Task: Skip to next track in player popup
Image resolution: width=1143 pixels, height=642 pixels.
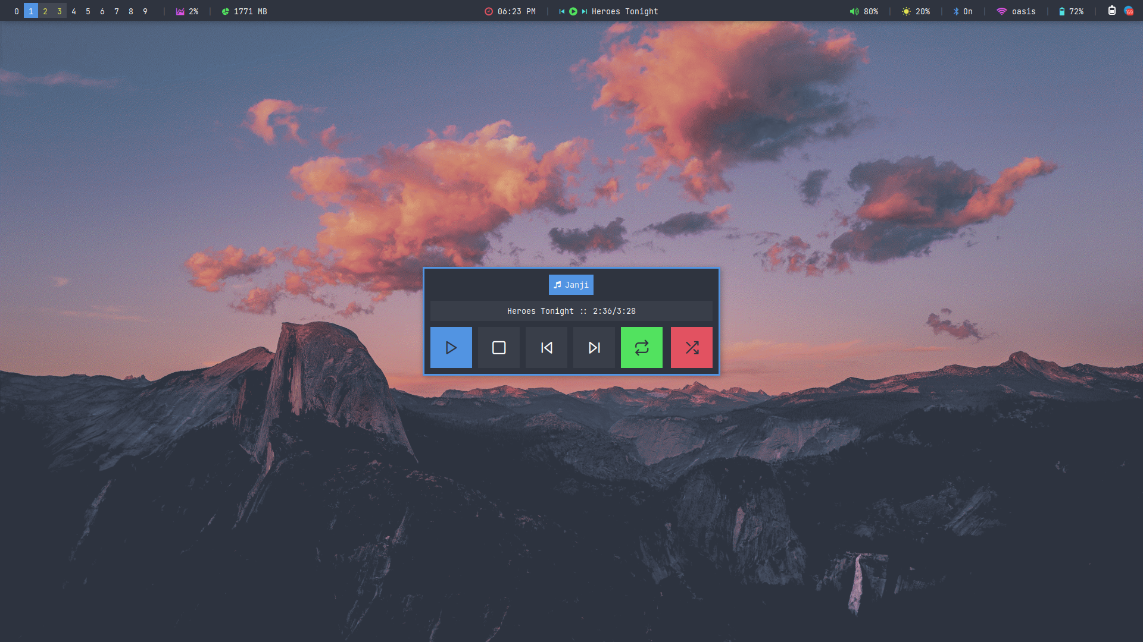Action: (594, 348)
